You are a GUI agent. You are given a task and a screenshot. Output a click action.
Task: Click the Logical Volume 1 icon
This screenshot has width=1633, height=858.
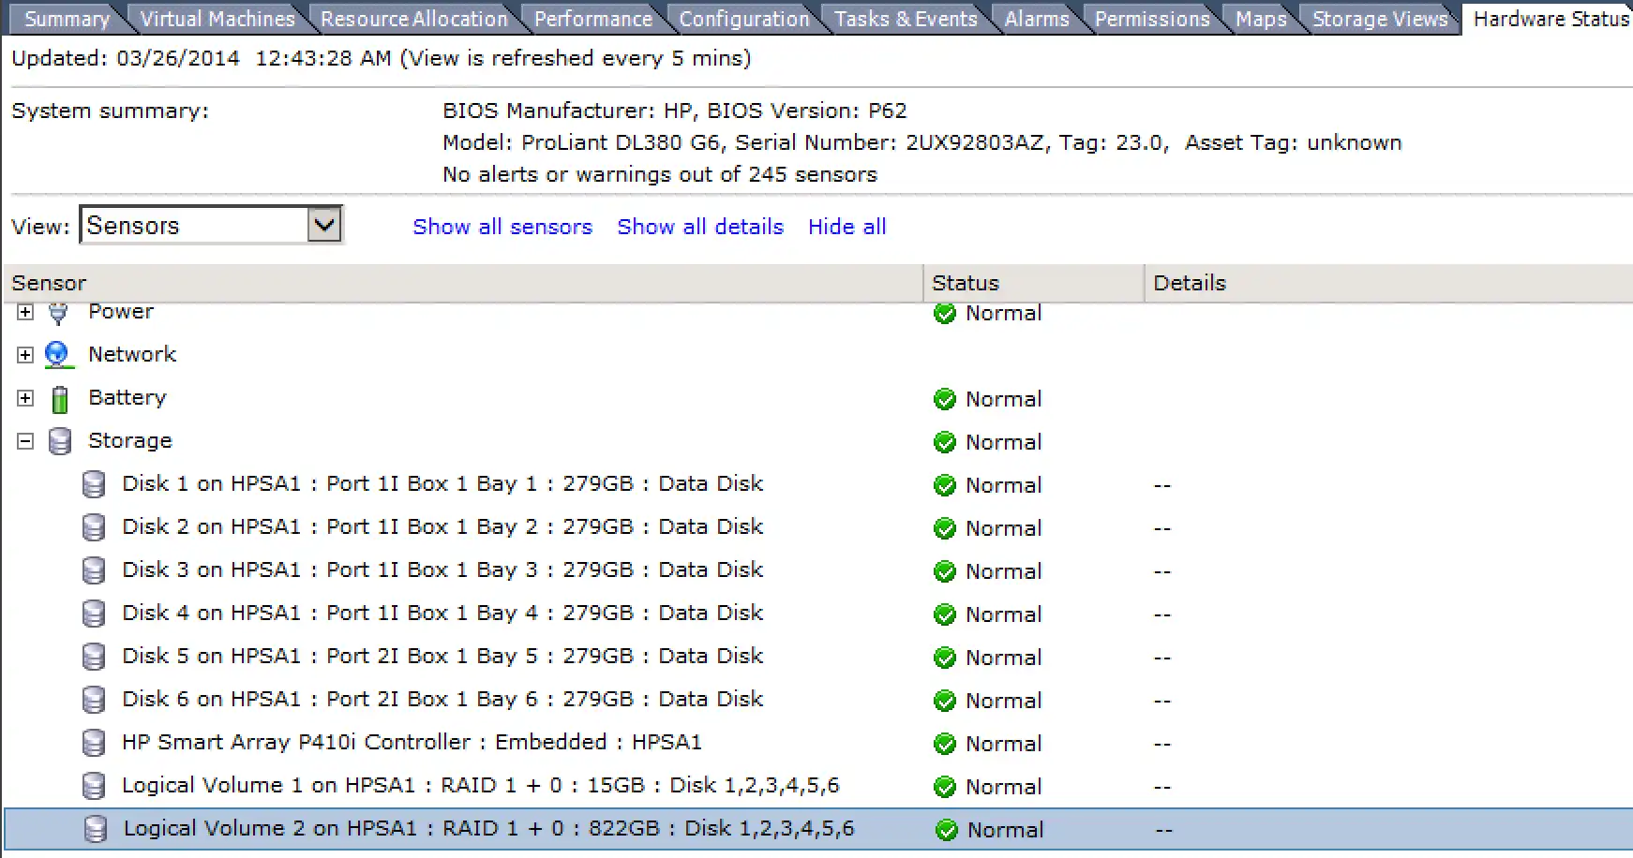pos(94,786)
